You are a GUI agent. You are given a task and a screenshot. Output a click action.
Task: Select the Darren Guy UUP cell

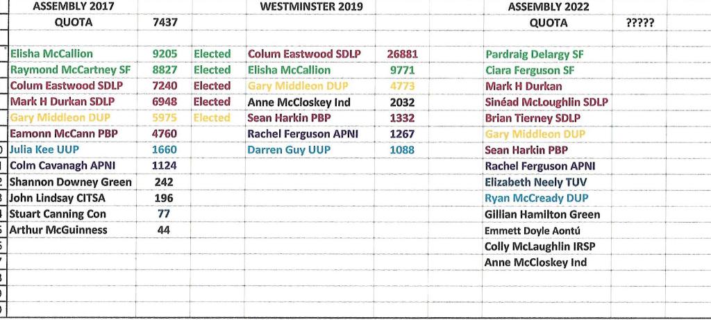pyautogui.click(x=289, y=150)
